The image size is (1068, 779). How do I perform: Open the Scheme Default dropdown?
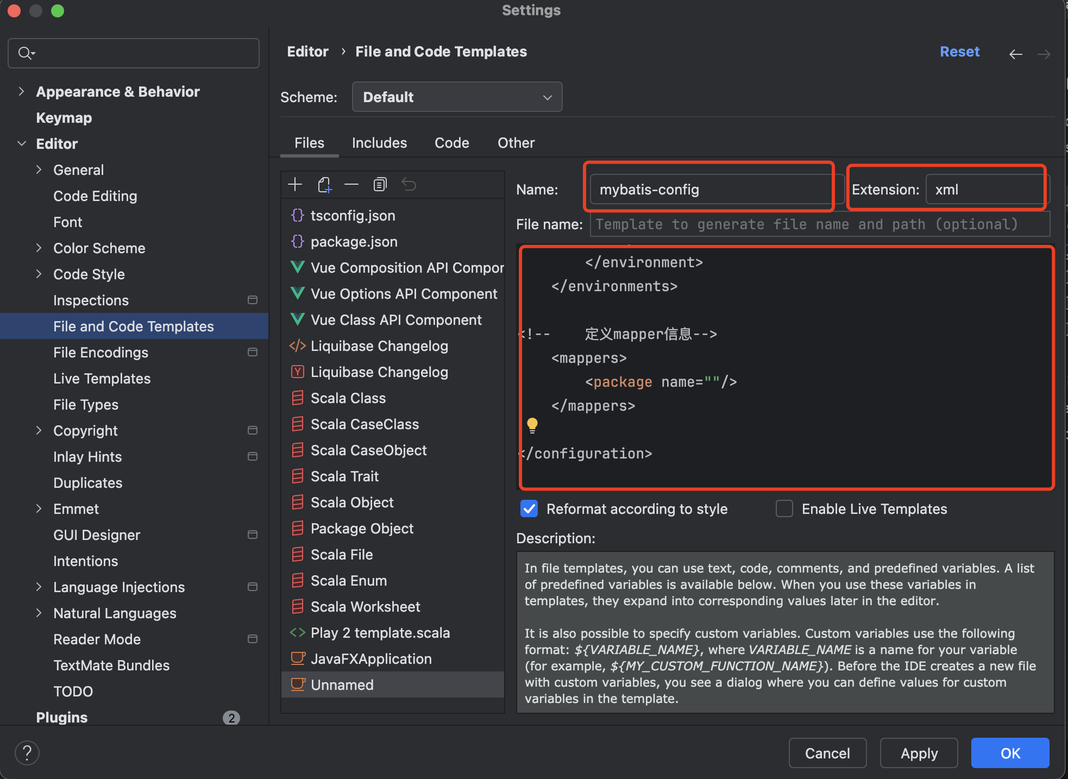(457, 97)
